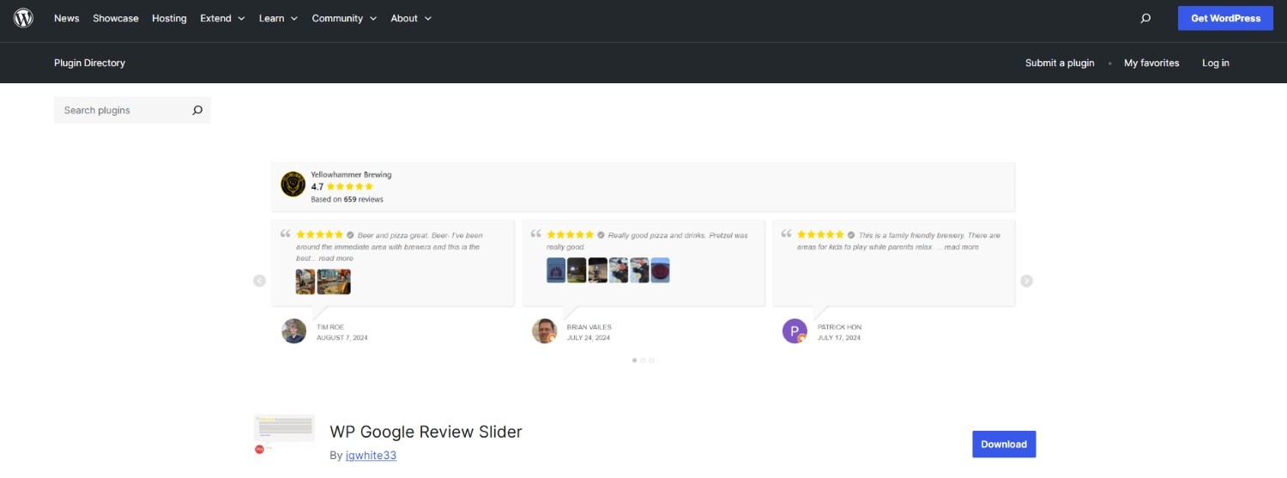Screen dimensions: 1287x478
Task: Click the WP Google Review Slider title
Action: (x=426, y=432)
